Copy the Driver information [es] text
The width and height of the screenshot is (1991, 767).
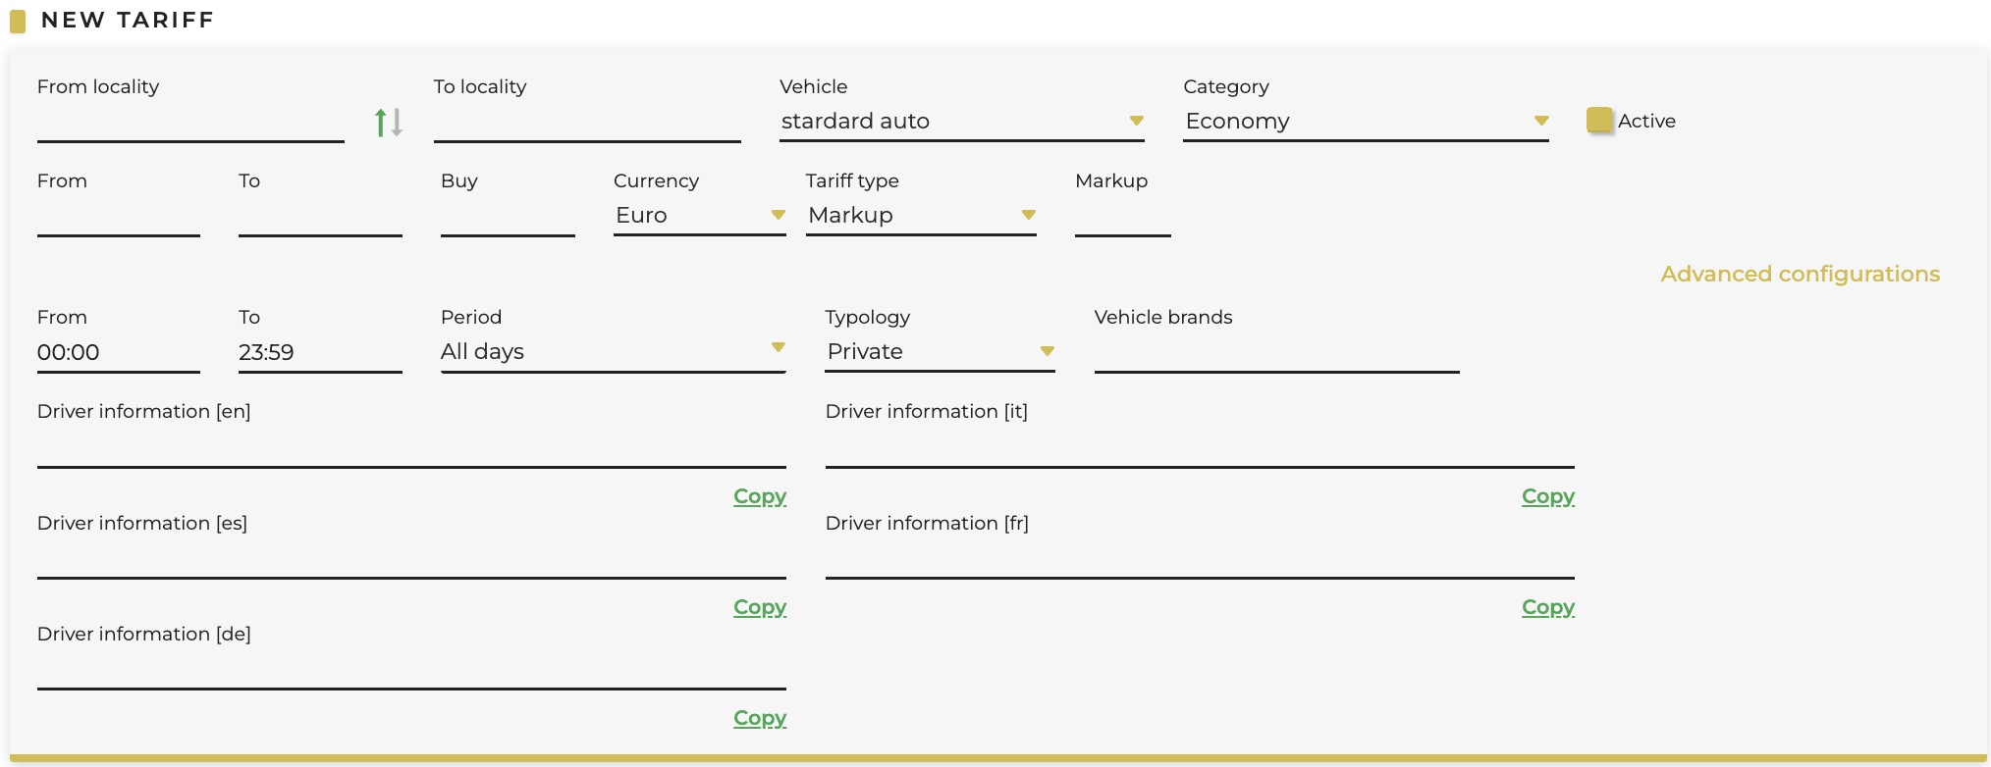tap(760, 607)
